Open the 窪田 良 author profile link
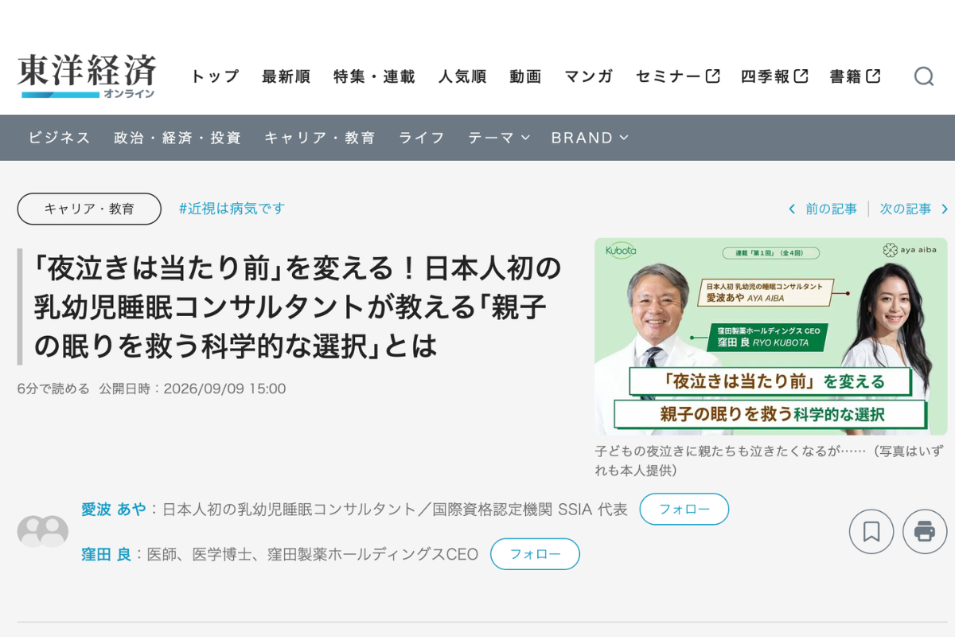The height and width of the screenshot is (637, 955). pos(107,554)
